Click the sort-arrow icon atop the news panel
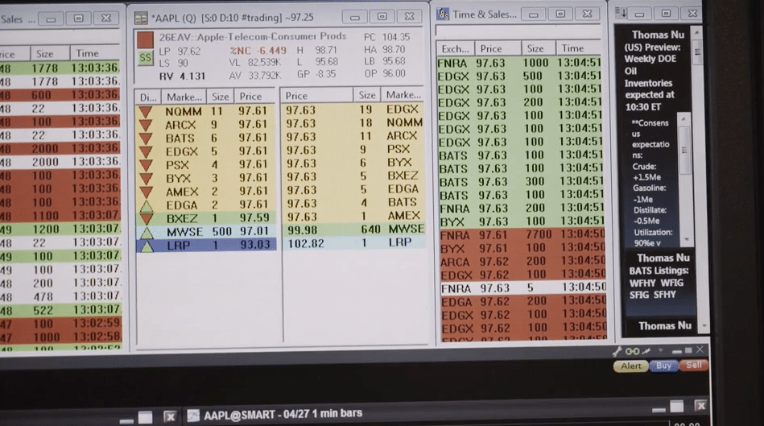Screen dimensions: 764x426 (x=620, y=13)
